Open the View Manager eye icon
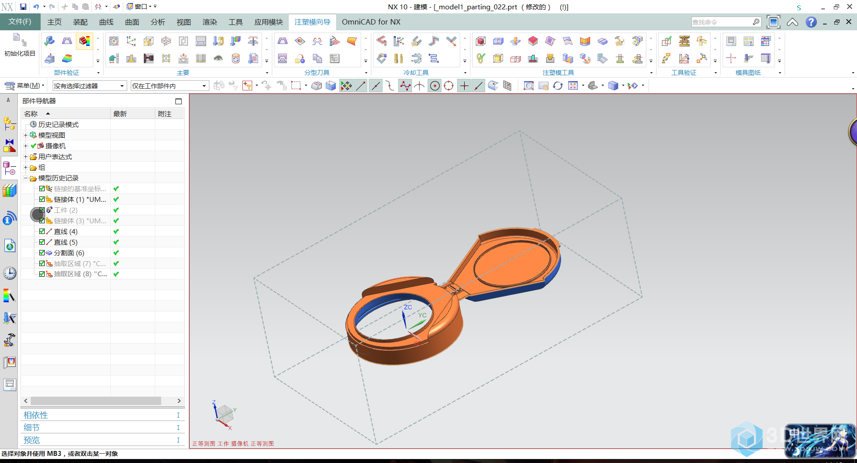This screenshot has width=857, height=463. click(218, 58)
